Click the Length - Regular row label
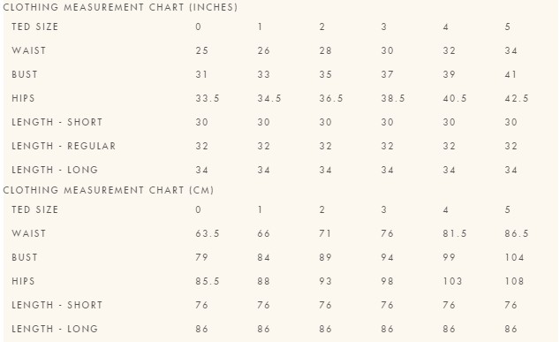This screenshot has width=560, height=342. [x=64, y=146]
